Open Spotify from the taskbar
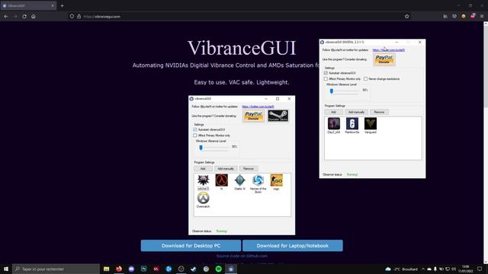The image size is (488, 274). [x=219, y=269]
